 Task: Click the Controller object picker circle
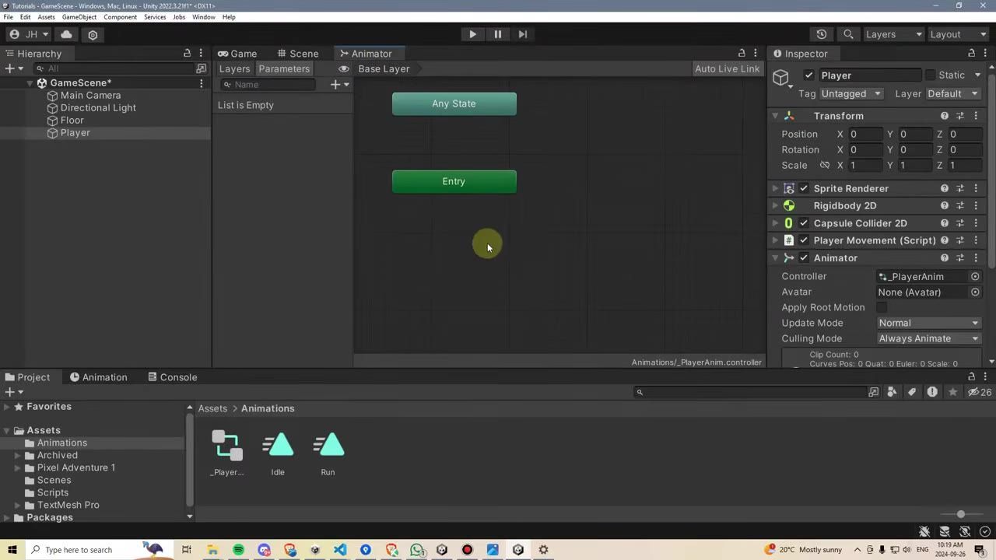tap(975, 277)
